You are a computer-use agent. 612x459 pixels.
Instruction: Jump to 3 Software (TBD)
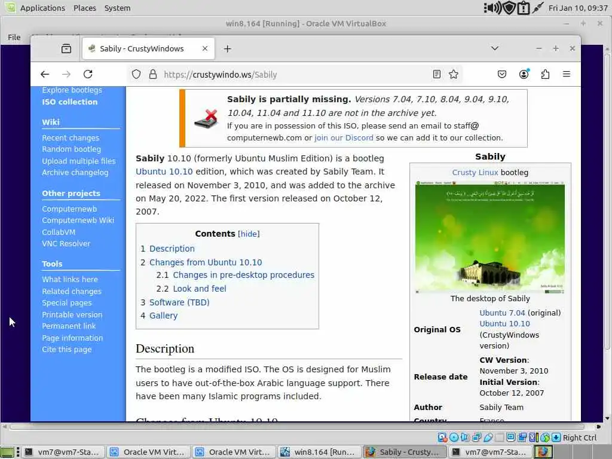click(x=179, y=302)
